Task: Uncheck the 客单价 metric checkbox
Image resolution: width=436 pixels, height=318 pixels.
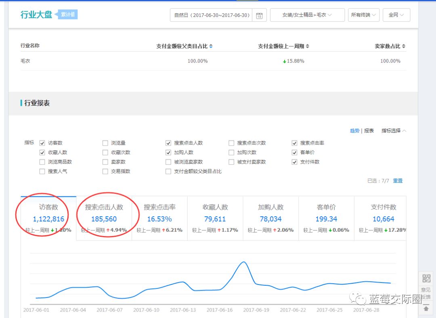Action: tap(294, 152)
